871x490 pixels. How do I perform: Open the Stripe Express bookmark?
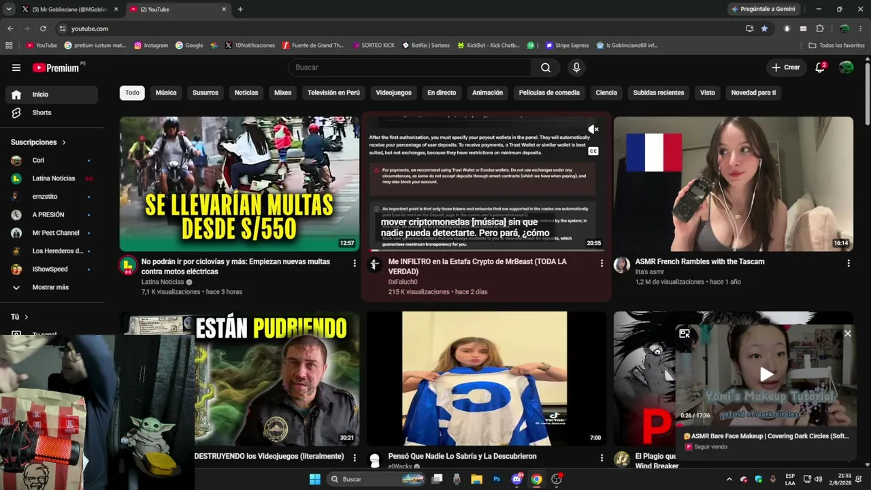[567, 46]
